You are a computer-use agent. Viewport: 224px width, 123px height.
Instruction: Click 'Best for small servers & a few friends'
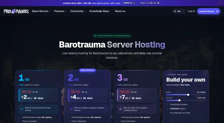point(38,109)
